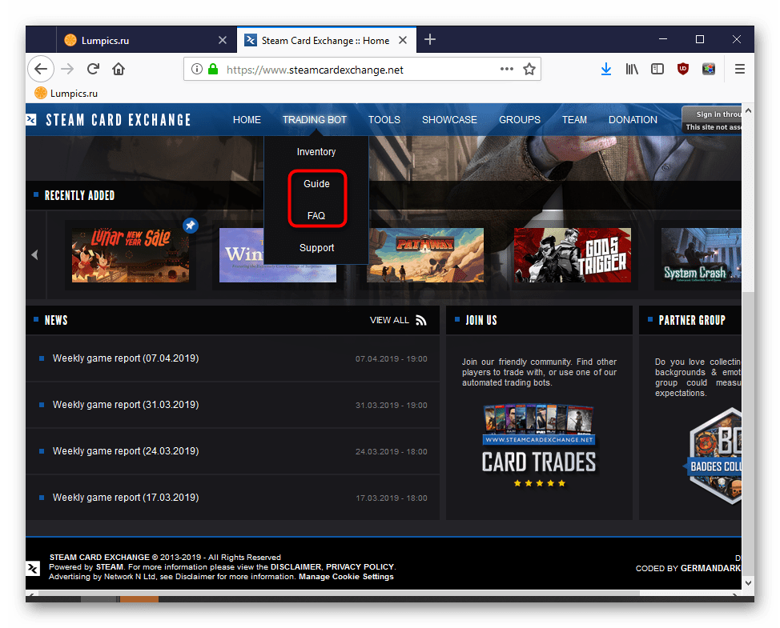This screenshot has width=780, height=628.
Task: Click the GERMANDARK coder credit link
Action: click(x=711, y=568)
